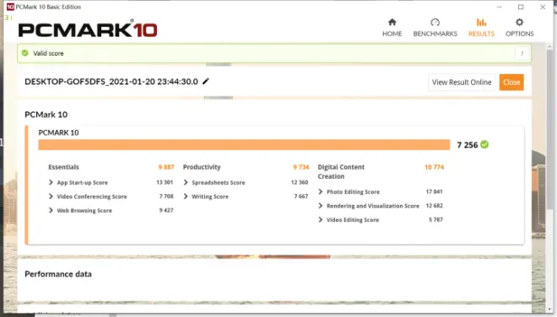
Task: Click the Spreadsheets value 12 360
Action: coord(300,182)
